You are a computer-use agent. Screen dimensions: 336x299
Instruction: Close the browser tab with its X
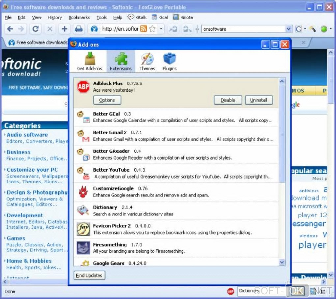click(303, 42)
